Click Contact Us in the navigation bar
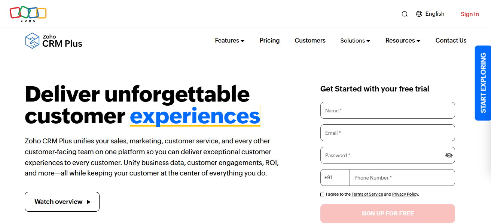491x224 pixels. [451, 40]
